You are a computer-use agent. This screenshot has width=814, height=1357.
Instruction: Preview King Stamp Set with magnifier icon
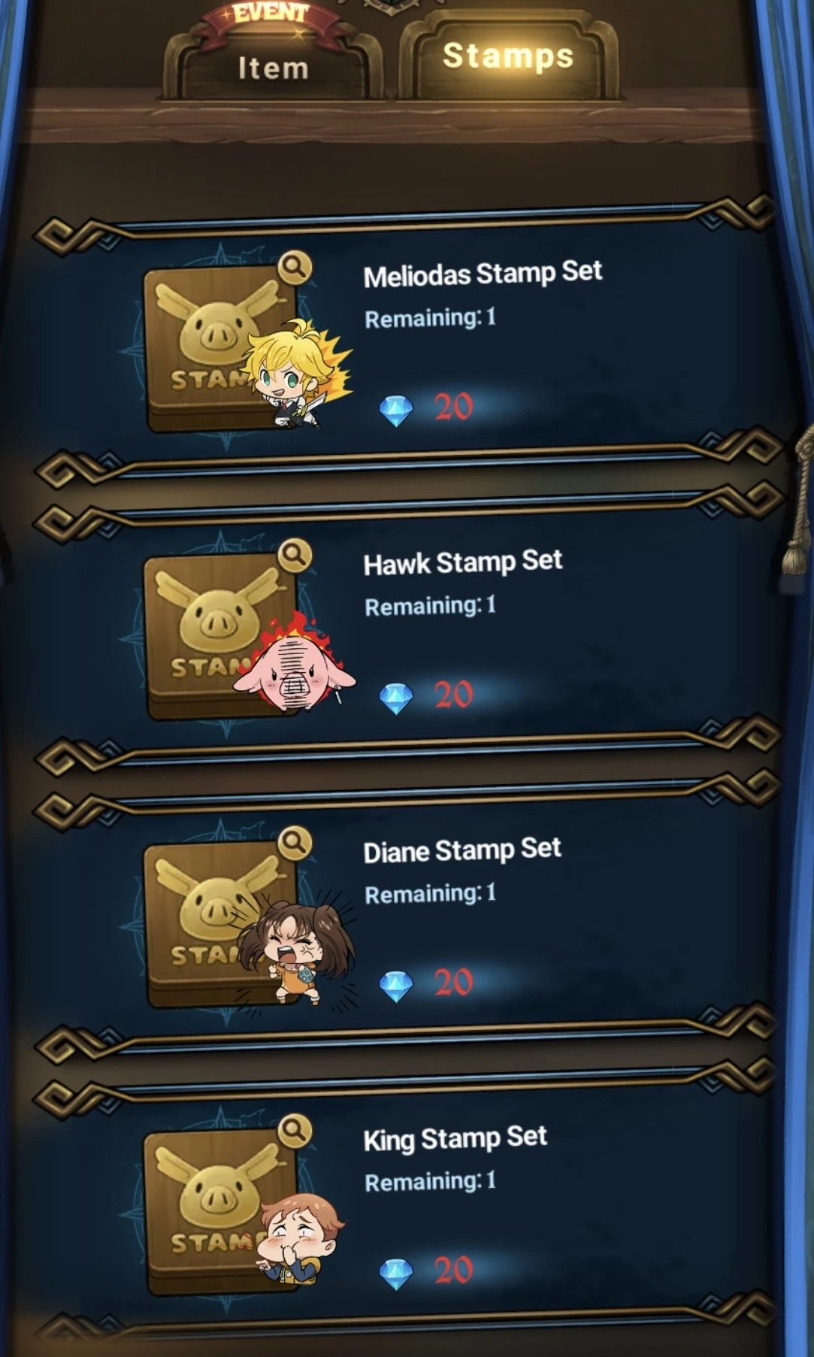coord(295,1130)
